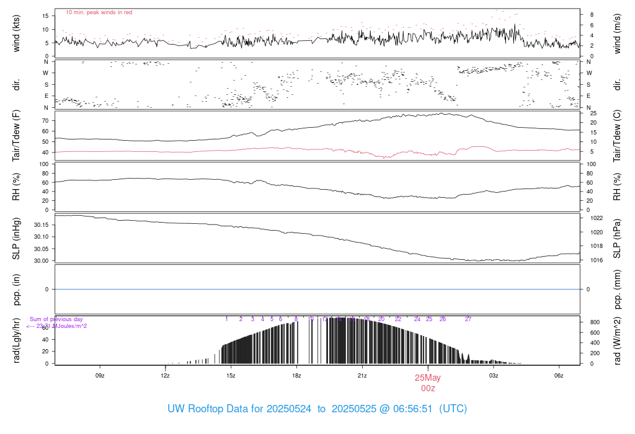Image resolution: width=635 pixels, height=434 pixels.
Task: Select the 'SLP (inHg)' axis label
Action: [16, 239]
